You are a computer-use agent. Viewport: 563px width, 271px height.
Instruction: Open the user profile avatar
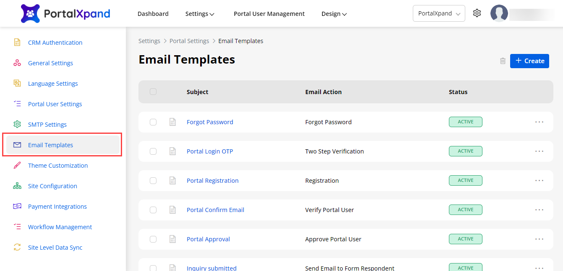[499, 13]
